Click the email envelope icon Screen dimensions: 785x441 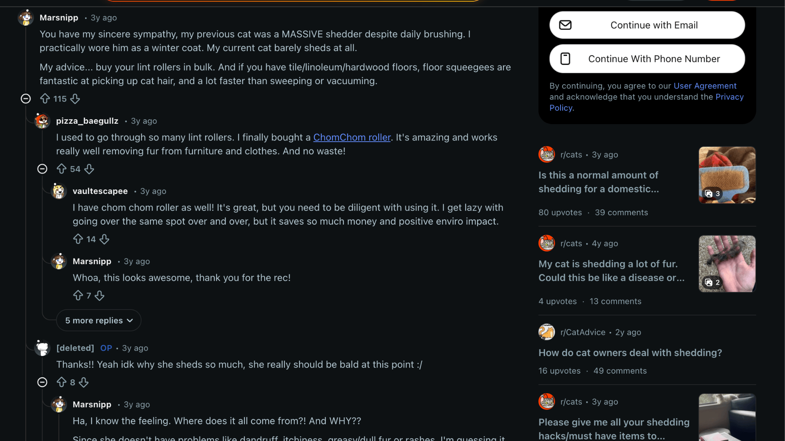[x=565, y=25]
